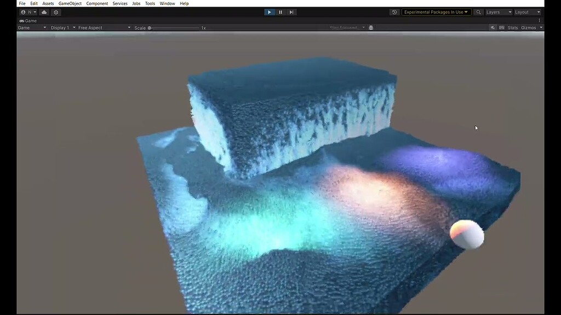Image resolution: width=561 pixels, height=315 pixels.
Task: Mute audio in the Game view
Action: [x=493, y=27]
